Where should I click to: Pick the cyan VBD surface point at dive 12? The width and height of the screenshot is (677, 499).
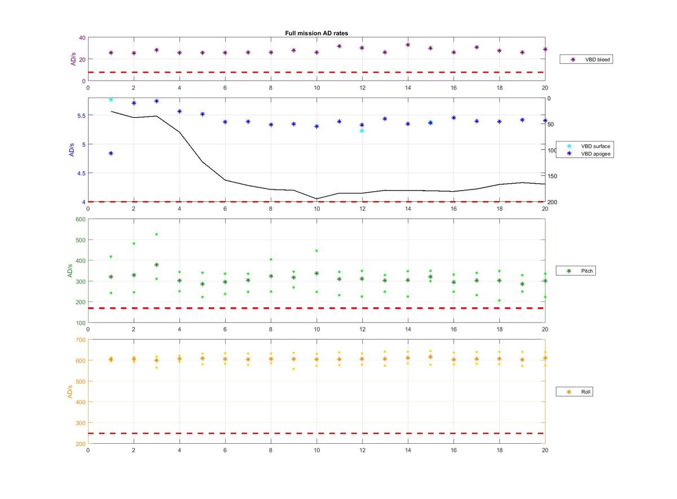tap(362, 131)
